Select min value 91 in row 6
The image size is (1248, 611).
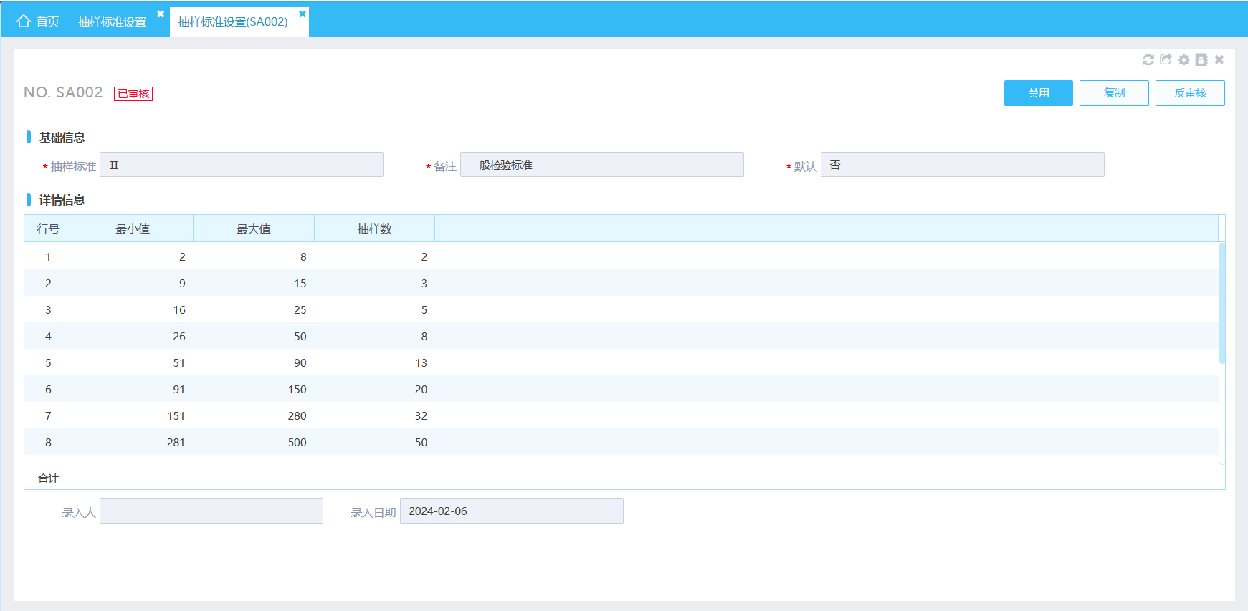point(179,390)
